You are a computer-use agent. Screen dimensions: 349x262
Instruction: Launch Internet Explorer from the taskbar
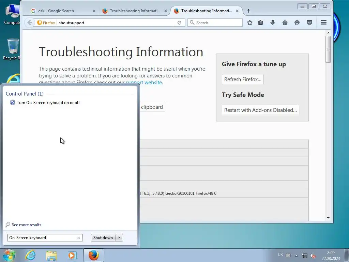click(30, 255)
